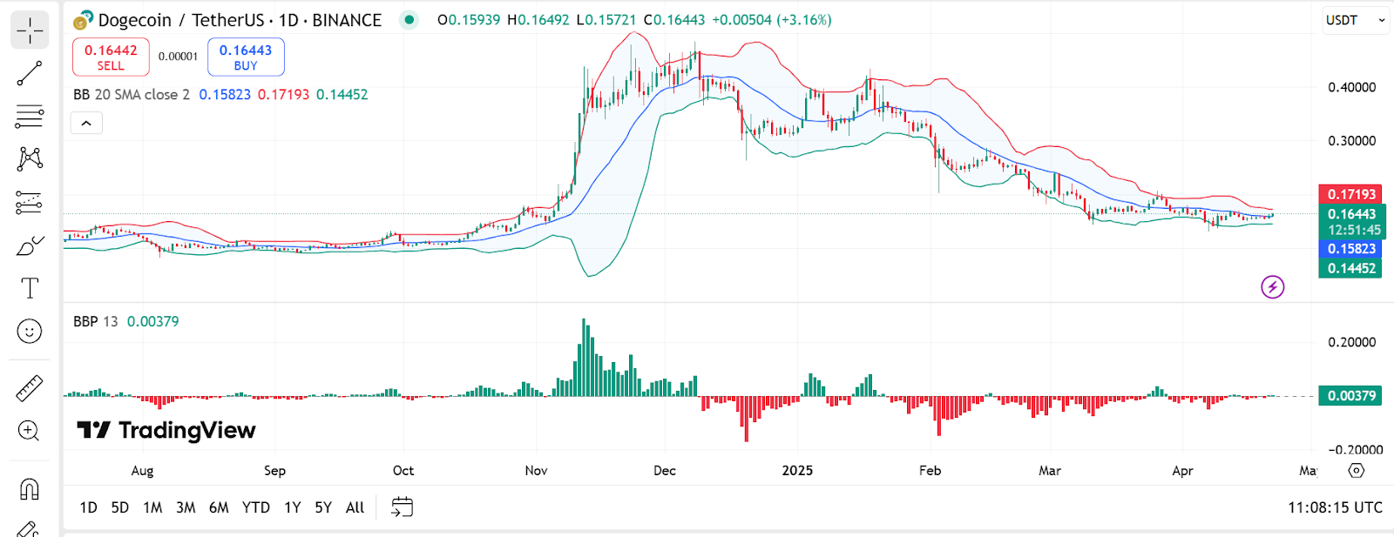Select the 6M time range
The width and height of the screenshot is (1394, 537).
tap(219, 507)
